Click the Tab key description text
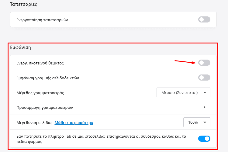Screen dimensions: 228x152 pos(101,139)
